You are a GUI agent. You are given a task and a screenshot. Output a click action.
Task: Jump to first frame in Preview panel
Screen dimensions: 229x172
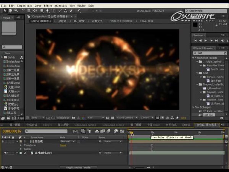[x=195, y=41]
